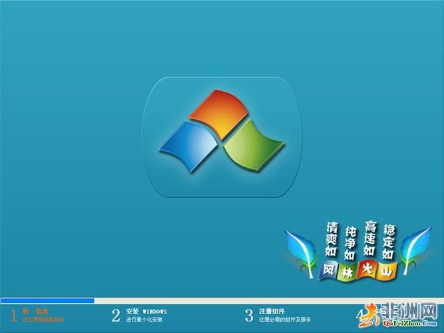Viewport: 444px width, 333px height.
Task: Click the "安装 WINDOWS" step title
Action: (x=146, y=312)
